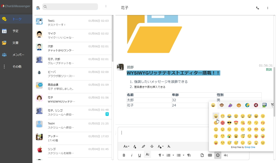Toggle italic formatting
The image size is (277, 163).
click(x=132, y=155)
